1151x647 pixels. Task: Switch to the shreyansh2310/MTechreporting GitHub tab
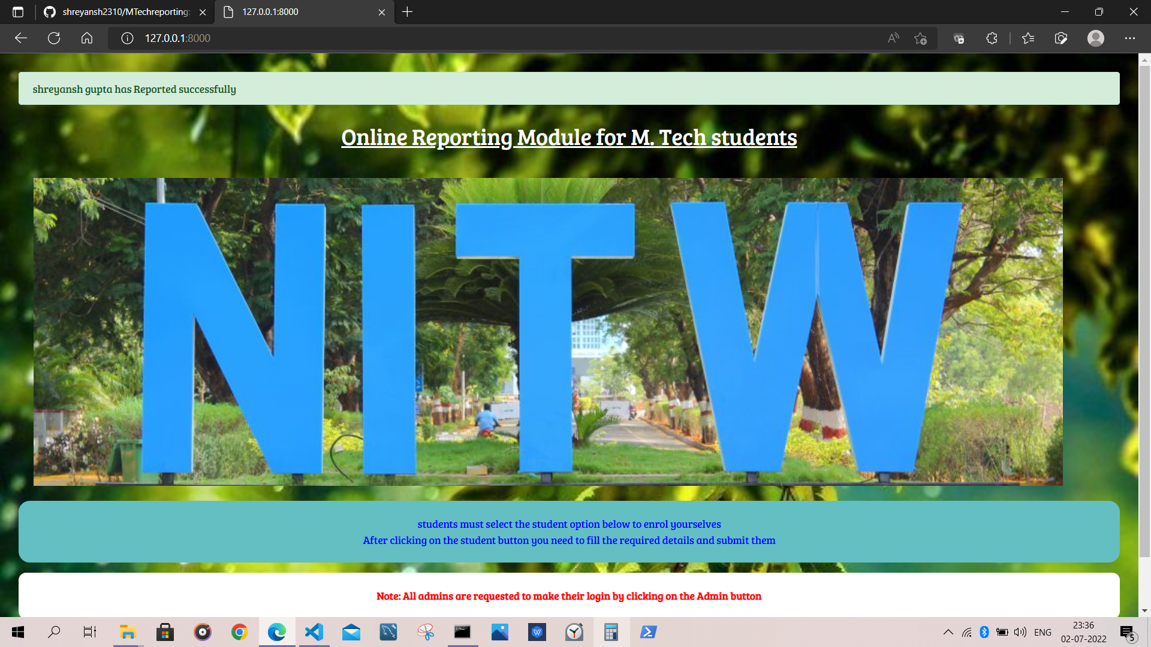(126, 12)
